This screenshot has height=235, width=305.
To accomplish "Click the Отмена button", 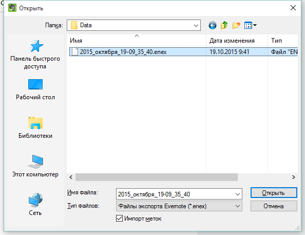I will (x=274, y=206).
